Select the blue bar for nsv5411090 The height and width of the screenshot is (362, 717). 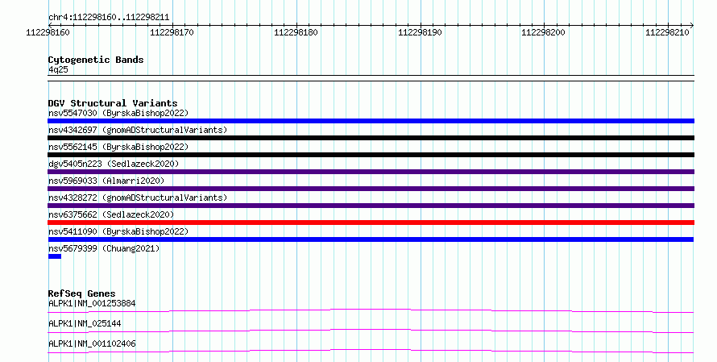pyautogui.click(x=371, y=239)
